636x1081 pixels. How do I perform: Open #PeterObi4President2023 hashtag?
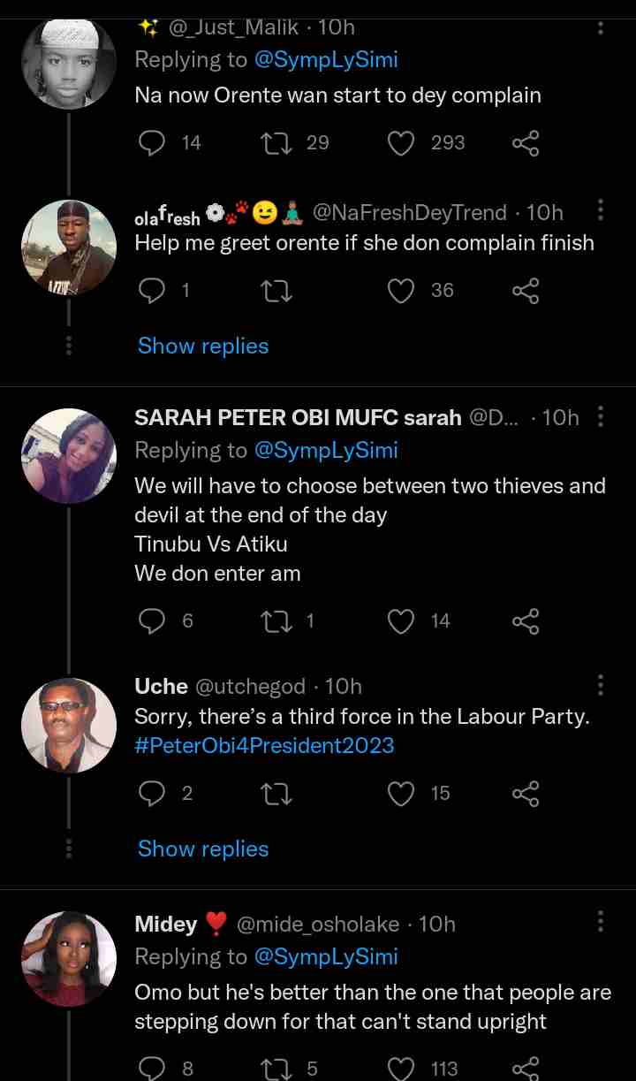click(264, 745)
